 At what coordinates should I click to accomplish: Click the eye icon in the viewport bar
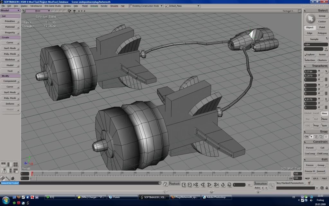pyautogui.click(x=74, y=11)
